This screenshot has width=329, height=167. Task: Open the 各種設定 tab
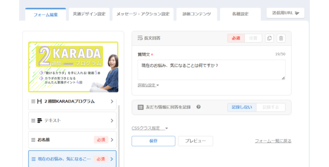[240, 14]
